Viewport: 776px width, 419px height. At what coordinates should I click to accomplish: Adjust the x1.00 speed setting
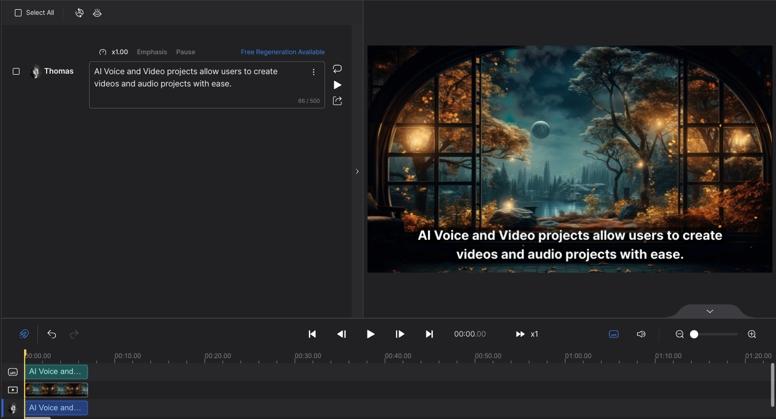click(x=114, y=52)
